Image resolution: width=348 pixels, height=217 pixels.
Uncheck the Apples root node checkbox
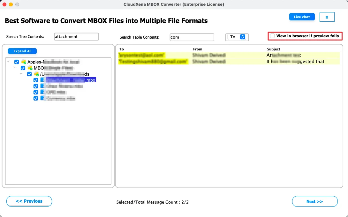click(17, 62)
